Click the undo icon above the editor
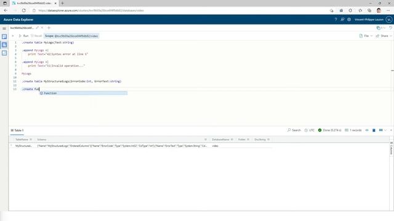 coord(390,28)
